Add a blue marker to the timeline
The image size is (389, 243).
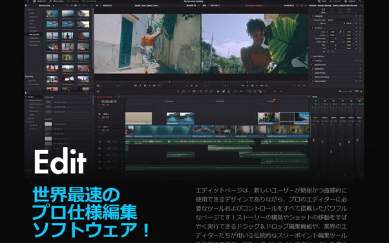(x=240, y=92)
